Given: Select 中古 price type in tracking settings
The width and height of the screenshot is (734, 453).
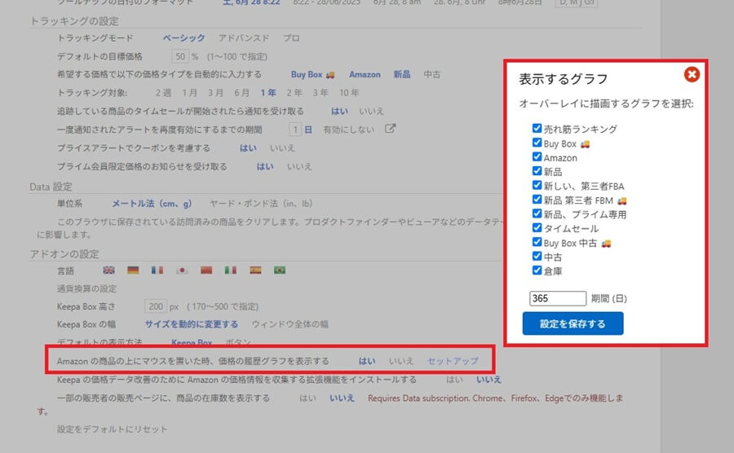Looking at the screenshot, I should pyautogui.click(x=431, y=74).
